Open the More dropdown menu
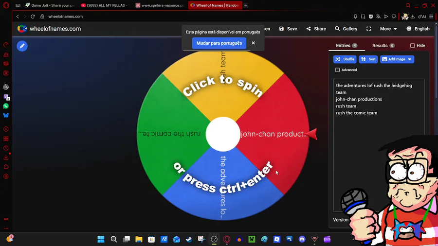 coord(388,29)
